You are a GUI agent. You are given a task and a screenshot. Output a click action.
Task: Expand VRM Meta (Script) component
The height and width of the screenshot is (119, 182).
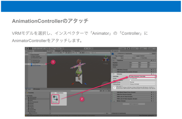tap(112, 70)
